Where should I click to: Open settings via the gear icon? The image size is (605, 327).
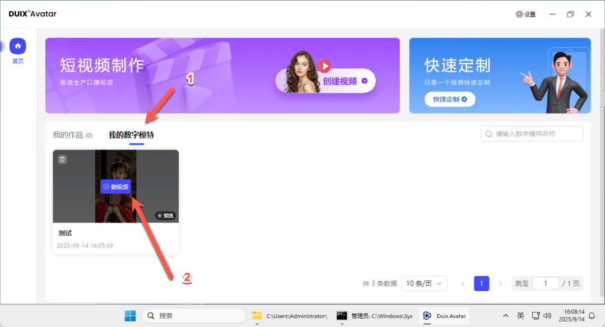pos(525,14)
